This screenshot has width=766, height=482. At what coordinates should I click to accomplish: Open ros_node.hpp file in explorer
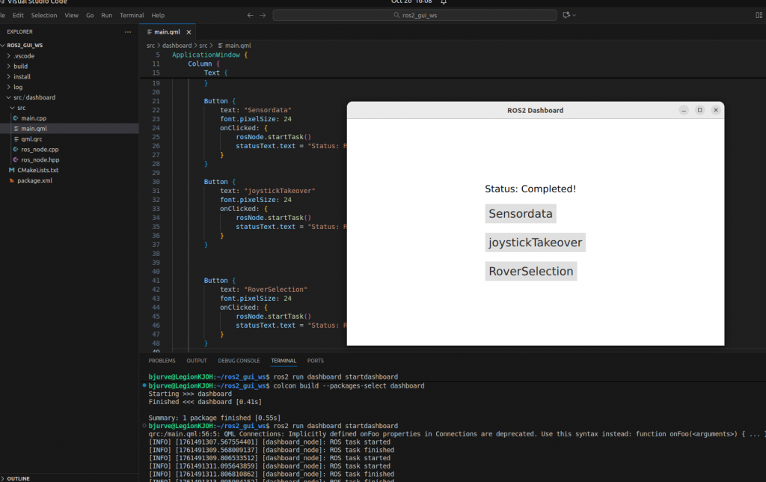39,159
